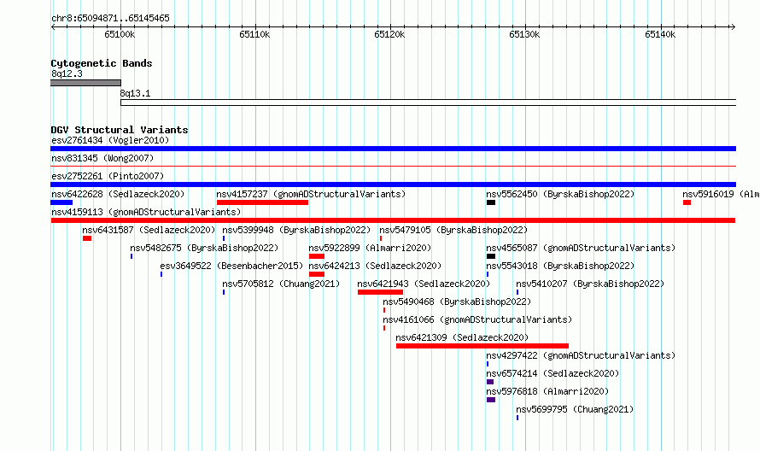Click the Cytogenetic Bands track title
Viewport: 760px width, 451px height.
point(102,63)
